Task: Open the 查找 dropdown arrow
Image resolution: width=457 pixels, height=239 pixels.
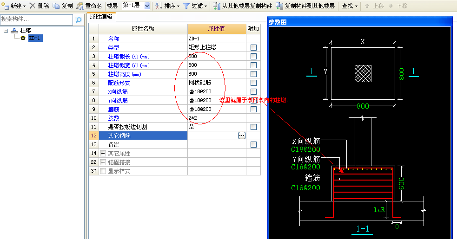Action: [x=356, y=6]
